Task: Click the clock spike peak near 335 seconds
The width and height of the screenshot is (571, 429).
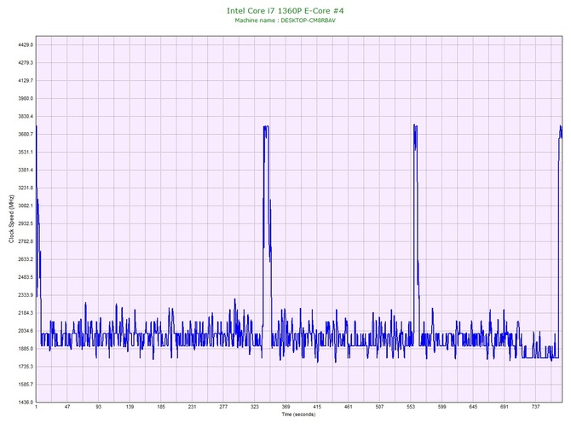Action: (266, 127)
